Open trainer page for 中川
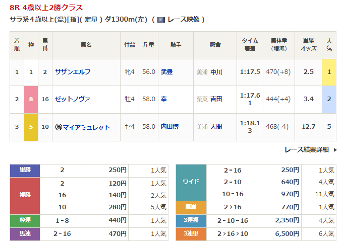 216,72
